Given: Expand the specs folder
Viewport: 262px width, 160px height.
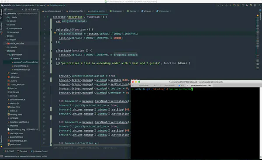Looking at the screenshot, I should [10, 59].
